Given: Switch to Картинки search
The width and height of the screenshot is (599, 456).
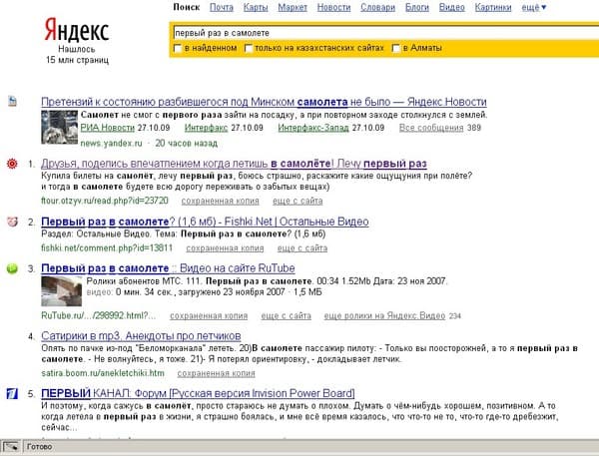Looking at the screenshot, I should coord(493,7).
